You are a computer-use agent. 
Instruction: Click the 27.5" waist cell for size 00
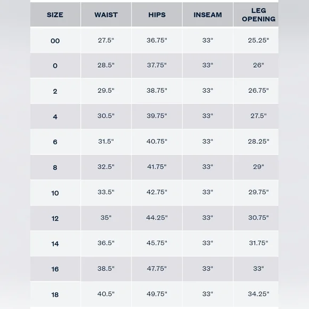pos(106,40)
